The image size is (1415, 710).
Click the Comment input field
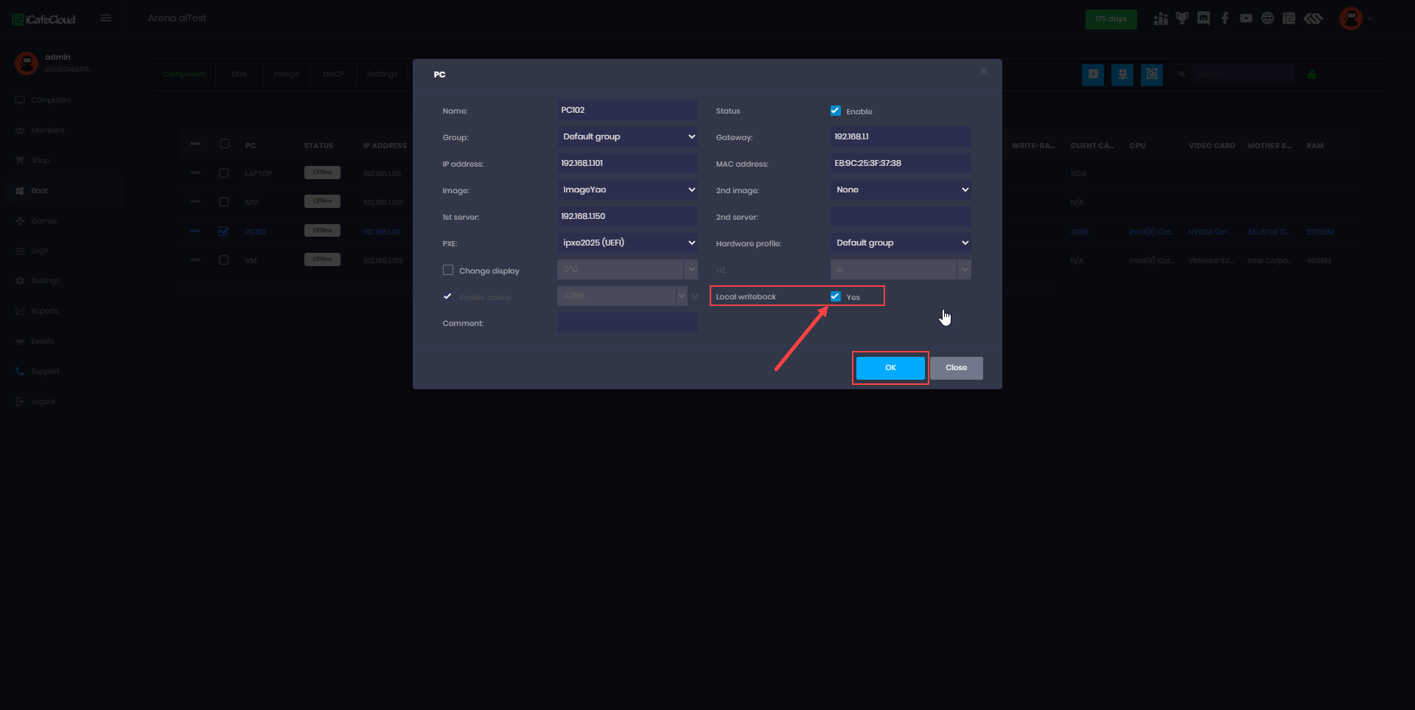click(627, 323)
